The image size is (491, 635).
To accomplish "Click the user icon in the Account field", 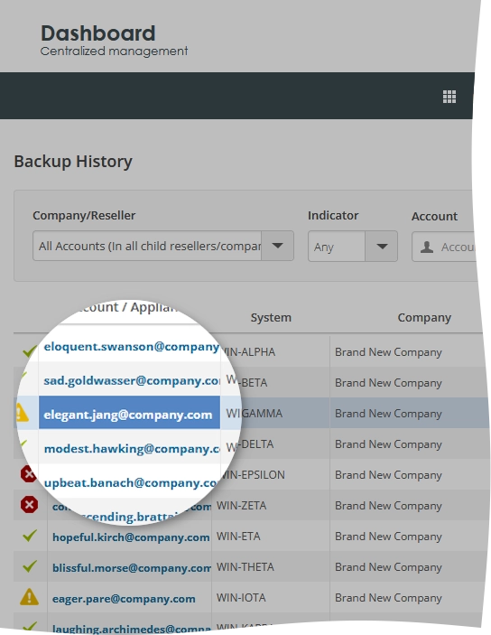I will pos(427,247).
